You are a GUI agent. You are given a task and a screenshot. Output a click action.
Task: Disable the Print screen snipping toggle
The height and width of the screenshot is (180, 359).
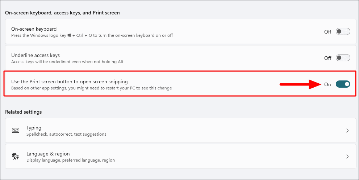[343, 84]
